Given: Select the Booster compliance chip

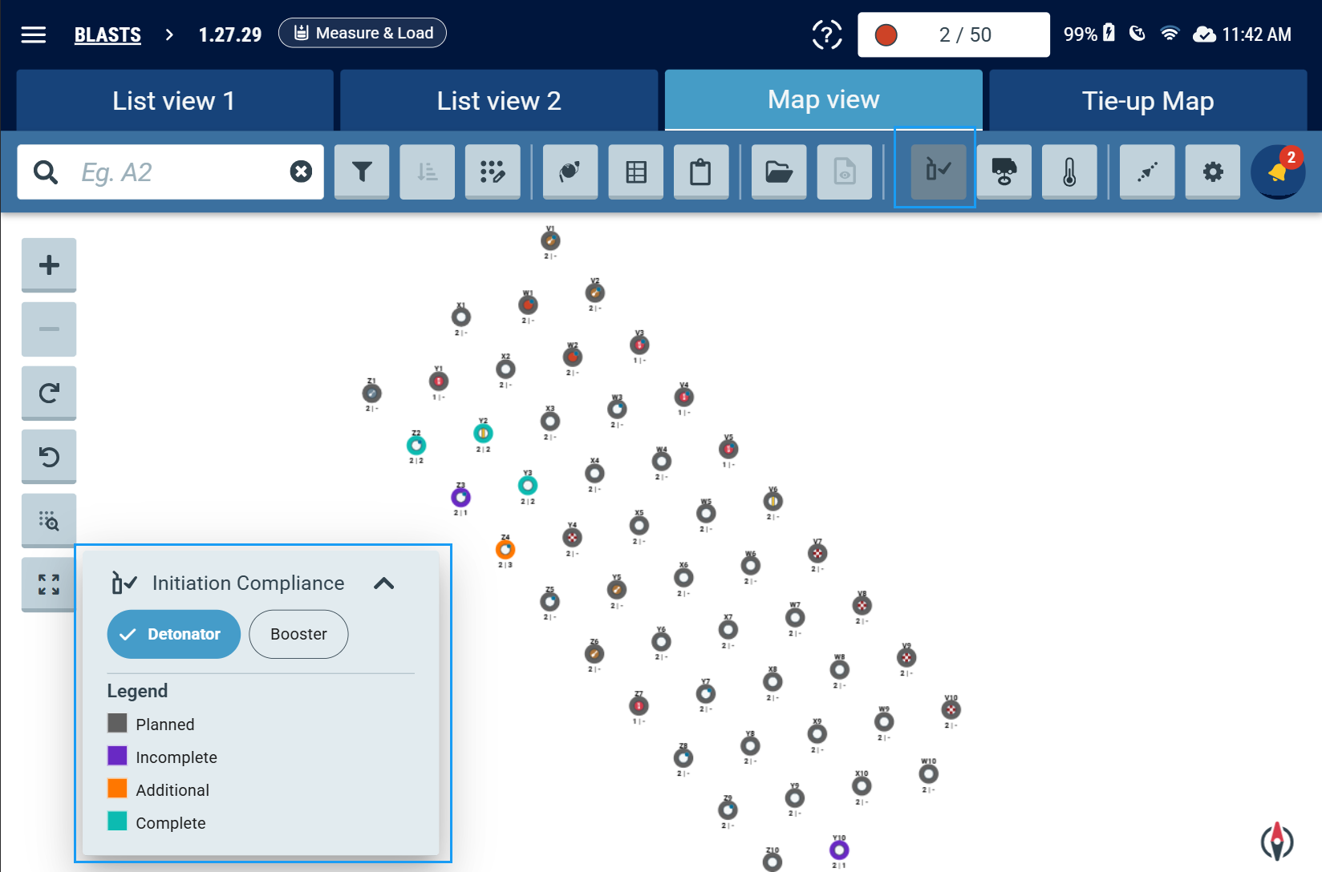Looking at the screenshot, I should [298, 634].
